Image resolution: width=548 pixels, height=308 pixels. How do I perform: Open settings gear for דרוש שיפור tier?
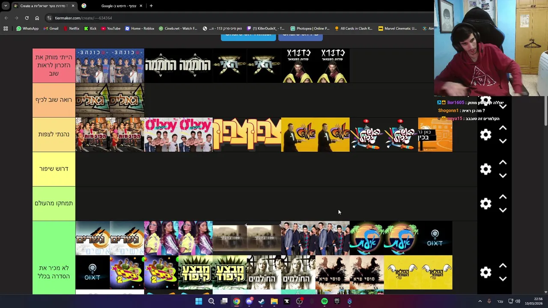click(485, 169)
